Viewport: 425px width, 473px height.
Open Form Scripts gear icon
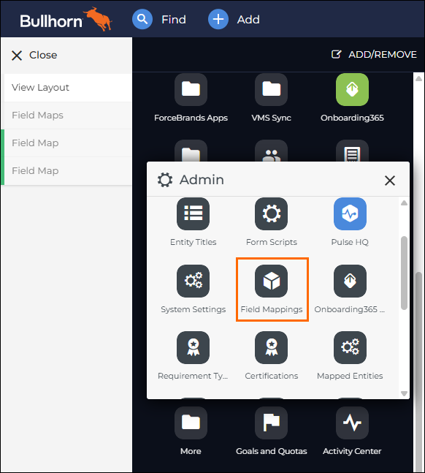click(x=271, y=214)
